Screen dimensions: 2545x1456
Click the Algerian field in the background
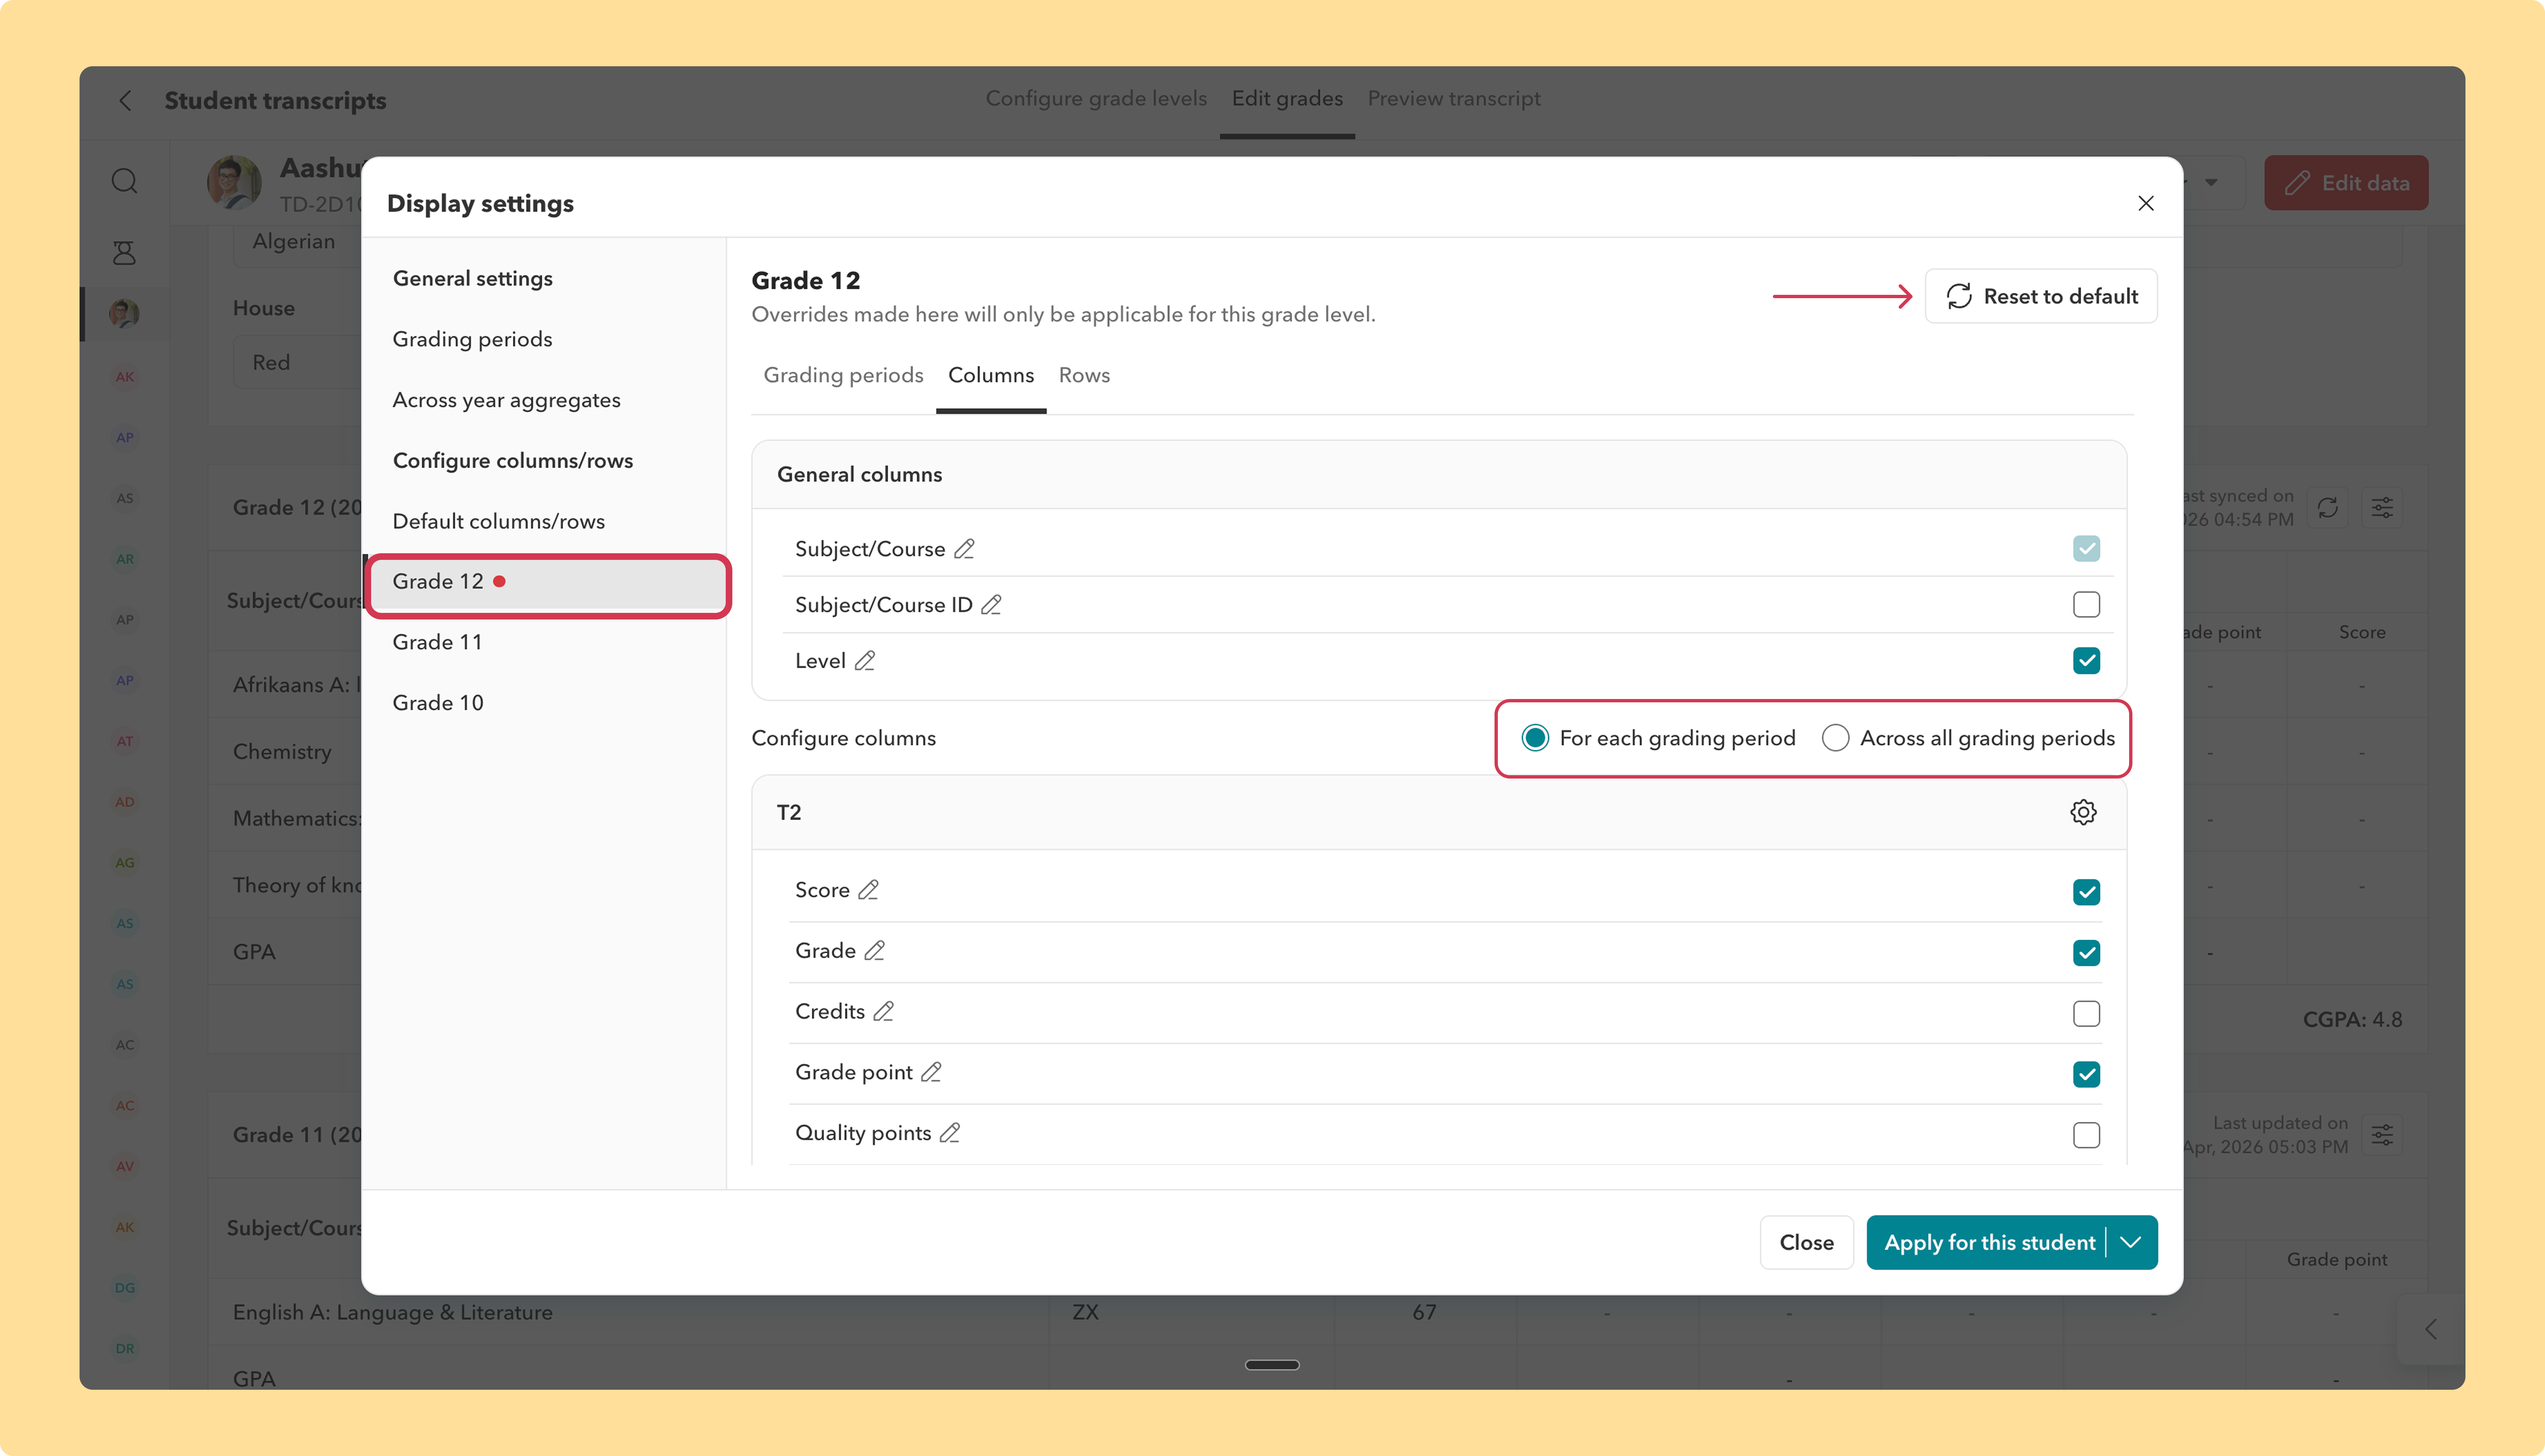(x=298, y=242)
